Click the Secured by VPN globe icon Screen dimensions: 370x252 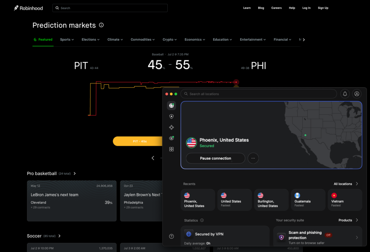click(x=189, y=234)
